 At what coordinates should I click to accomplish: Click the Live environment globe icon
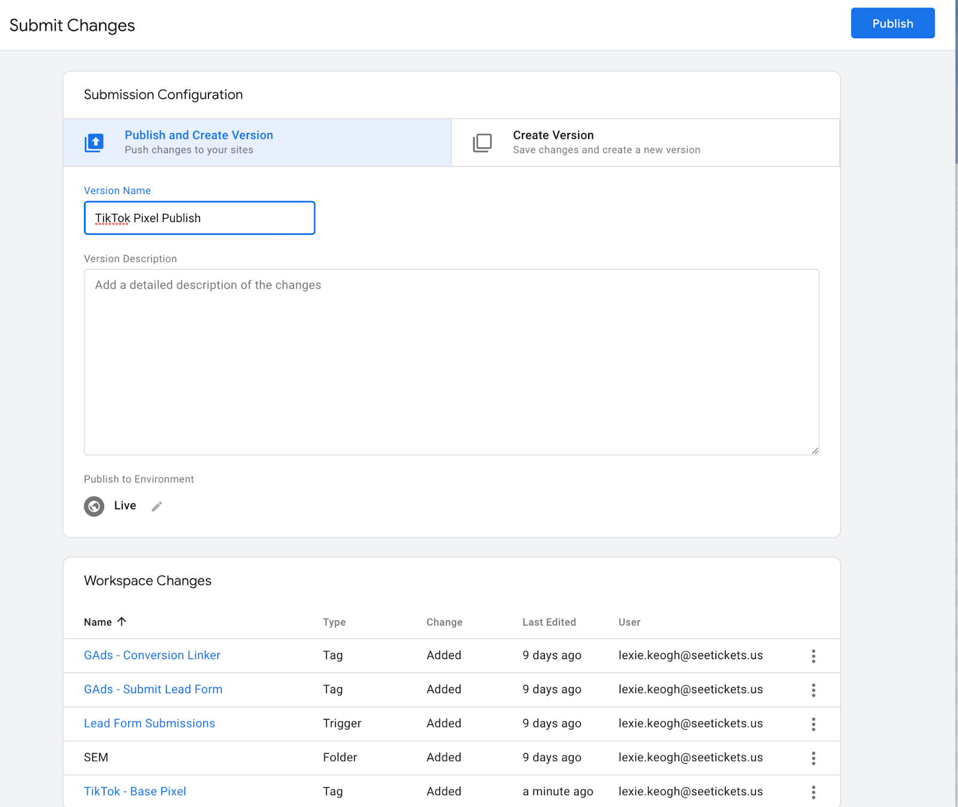94,506
